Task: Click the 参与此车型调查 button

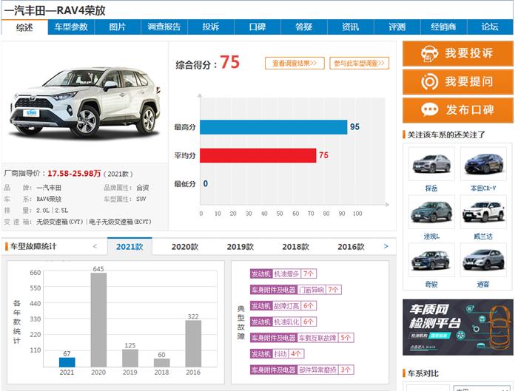Action: (x=360, y=63)
